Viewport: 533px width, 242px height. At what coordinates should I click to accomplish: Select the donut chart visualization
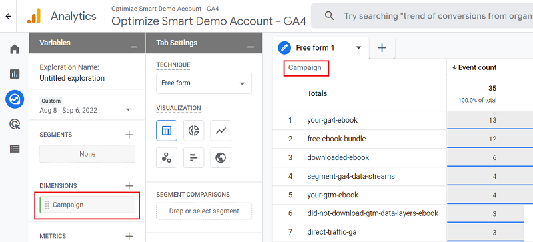[193, 131]
